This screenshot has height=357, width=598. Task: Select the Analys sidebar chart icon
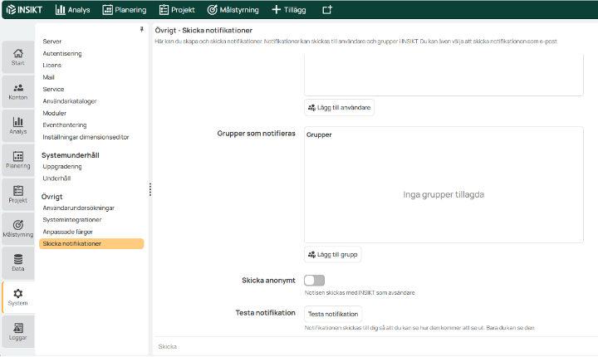coord(17,125)
